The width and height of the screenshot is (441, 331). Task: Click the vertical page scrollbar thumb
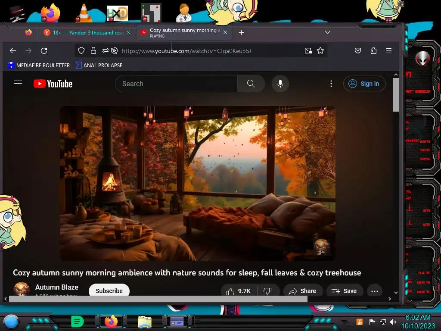coord(396,95)
